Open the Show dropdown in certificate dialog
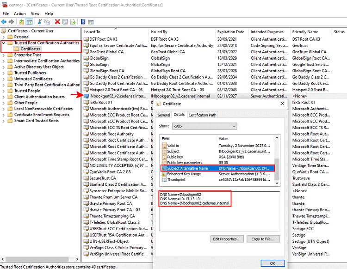Screen dimensions: 347x269 coord(204,126)
